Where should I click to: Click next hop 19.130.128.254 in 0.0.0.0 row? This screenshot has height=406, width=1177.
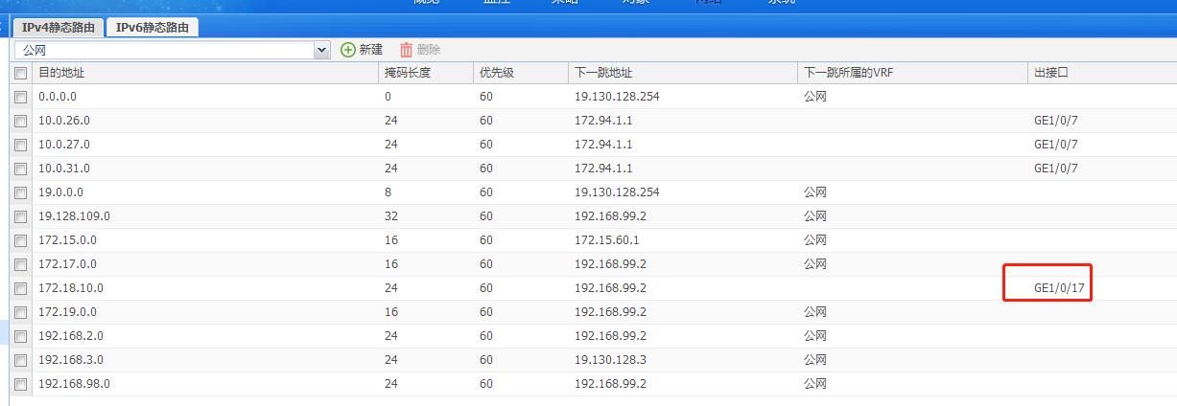click(x=617, y=97)
